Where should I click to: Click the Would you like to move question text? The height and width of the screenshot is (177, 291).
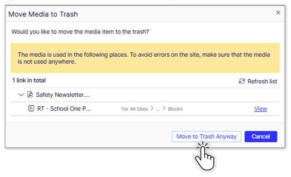[x=80, y=32]
